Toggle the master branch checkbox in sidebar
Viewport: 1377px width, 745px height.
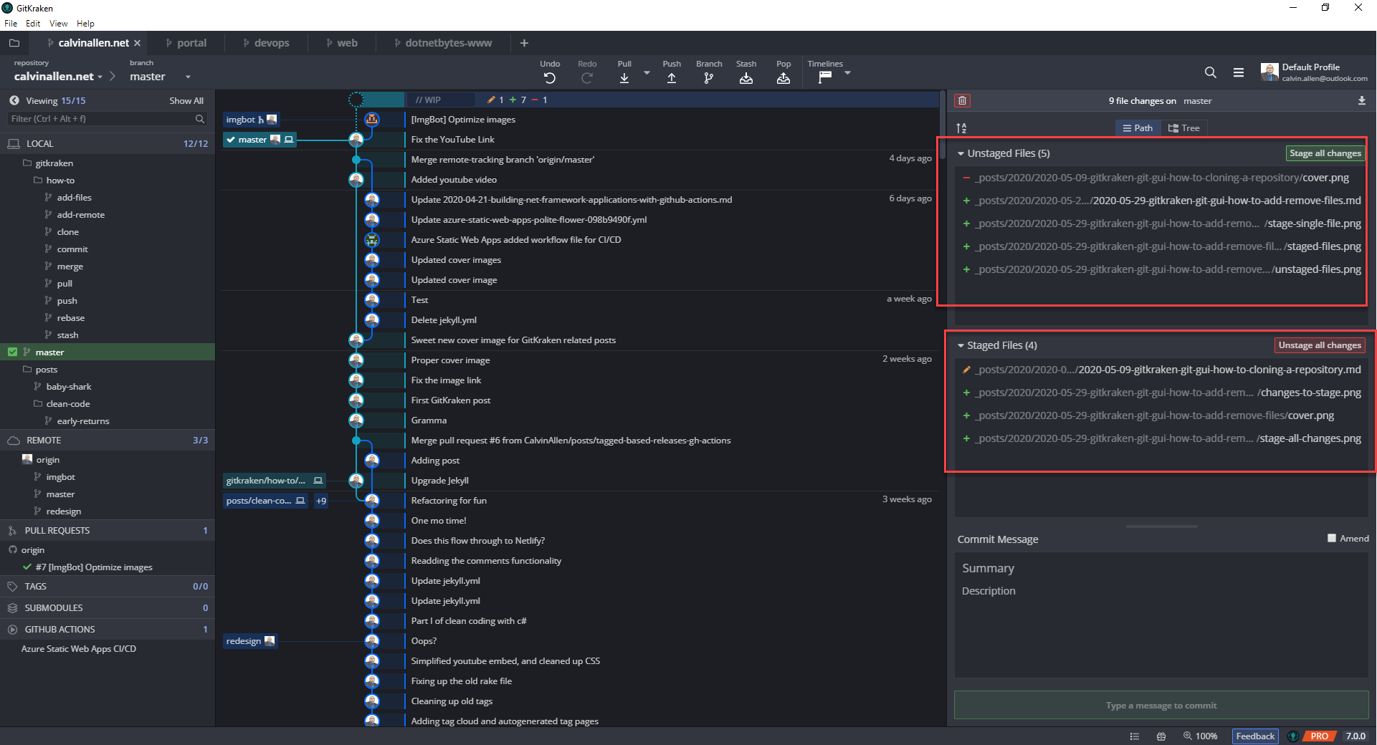tap(12, 352)
